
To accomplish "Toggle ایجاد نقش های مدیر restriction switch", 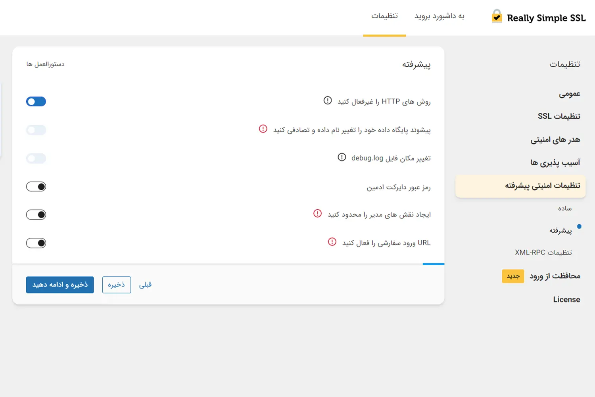I will [x=36, y=215].
